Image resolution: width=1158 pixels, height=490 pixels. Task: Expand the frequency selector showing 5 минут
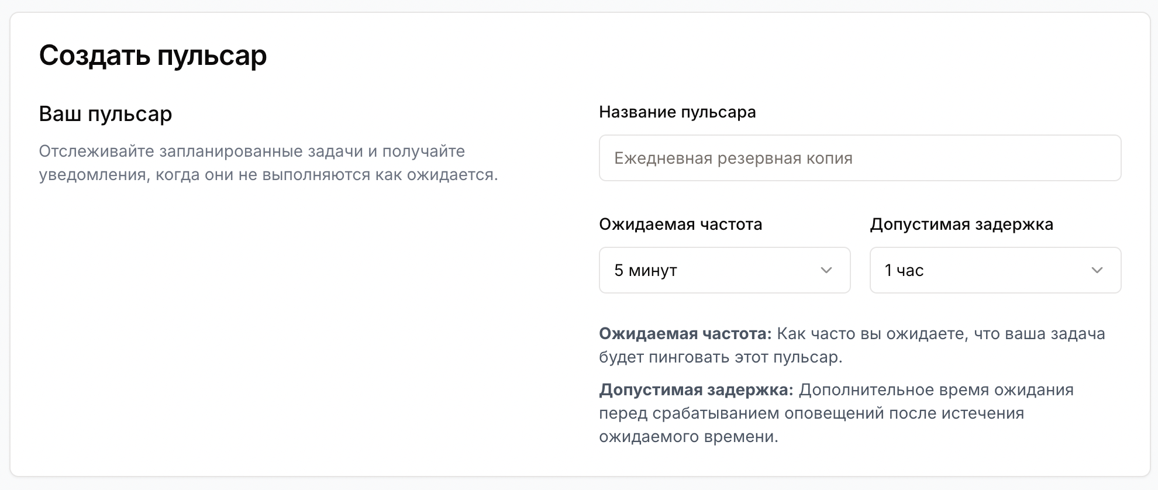coord(724,270)
